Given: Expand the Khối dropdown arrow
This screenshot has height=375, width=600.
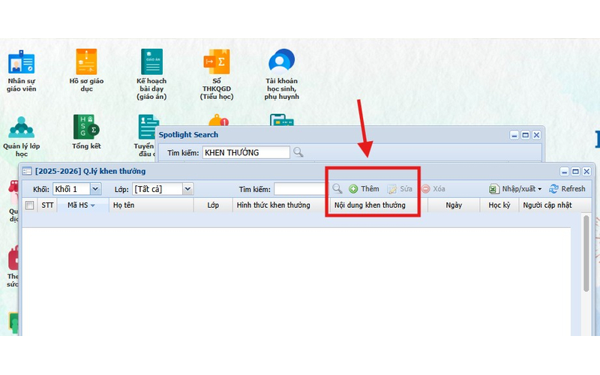Looking at the screenshot, I should coord(95,189).
